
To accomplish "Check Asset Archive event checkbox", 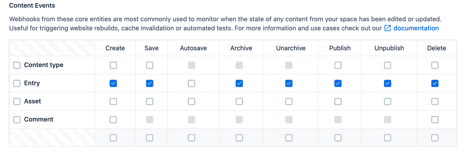I will 239,101.
